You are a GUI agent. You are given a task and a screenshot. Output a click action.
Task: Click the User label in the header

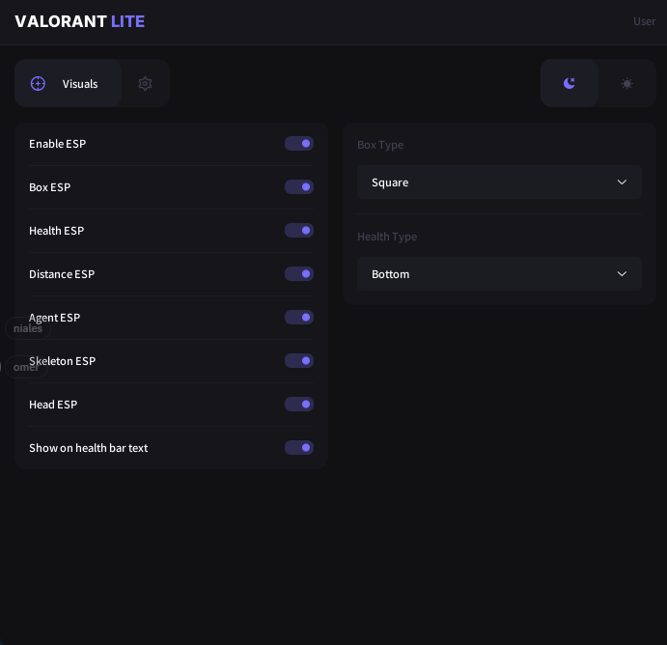tap(644, 21)
